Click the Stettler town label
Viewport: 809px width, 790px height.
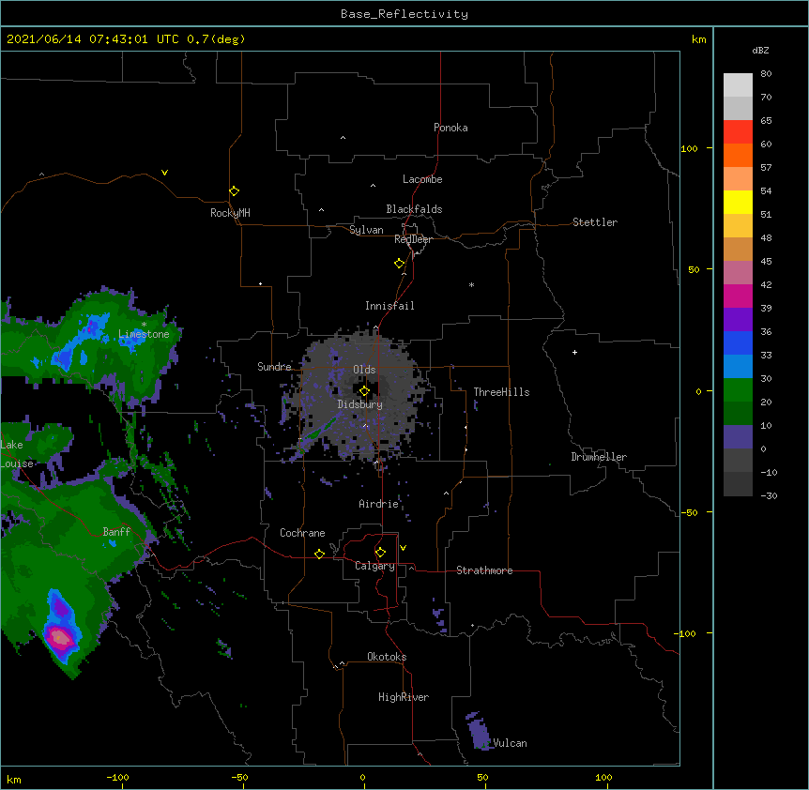[594, 222]
